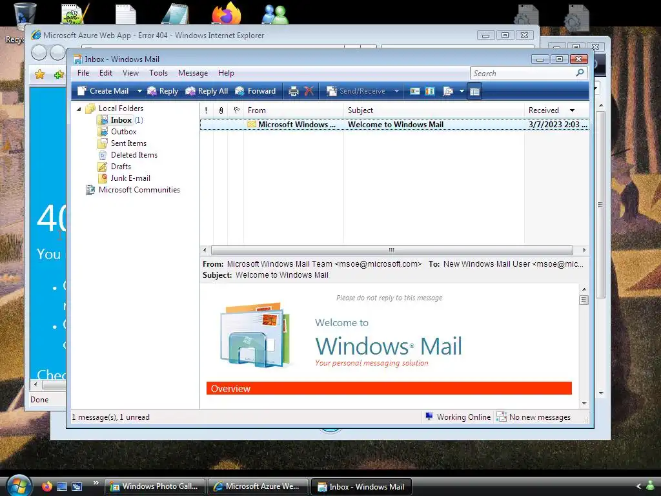
Task: Click Show Desktop Quick Launch icon
Action: pyautogui.click(x=62, y=486)
